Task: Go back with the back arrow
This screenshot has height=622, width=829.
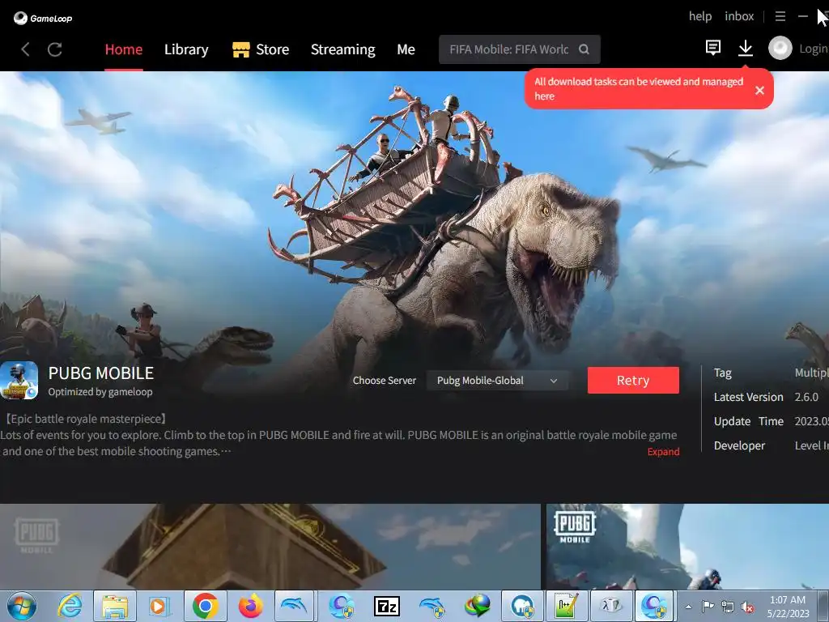Action: [25, 49]
